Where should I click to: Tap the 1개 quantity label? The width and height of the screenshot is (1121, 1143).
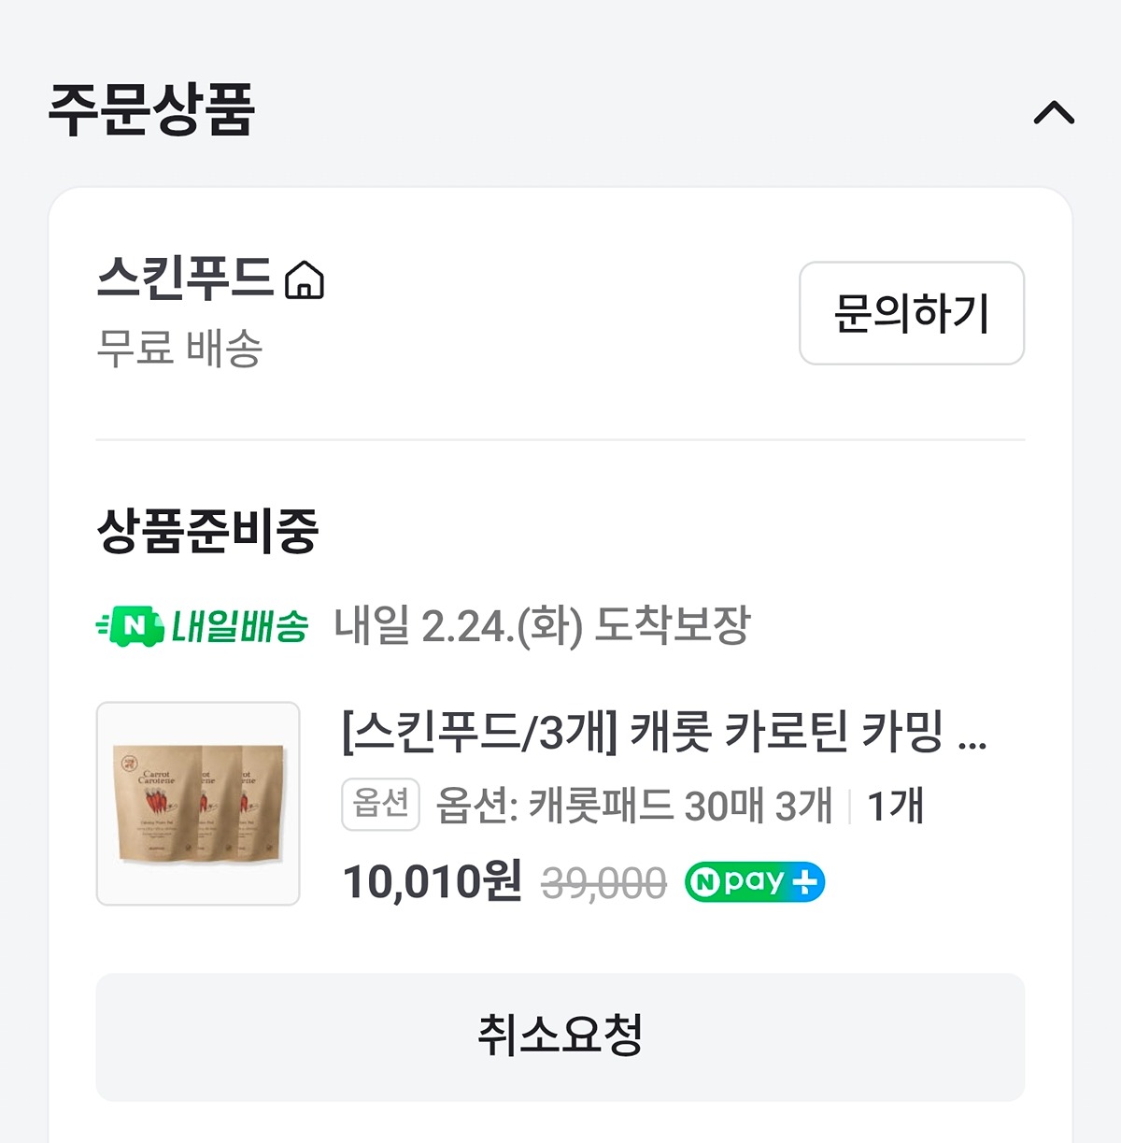coord(895,806)
